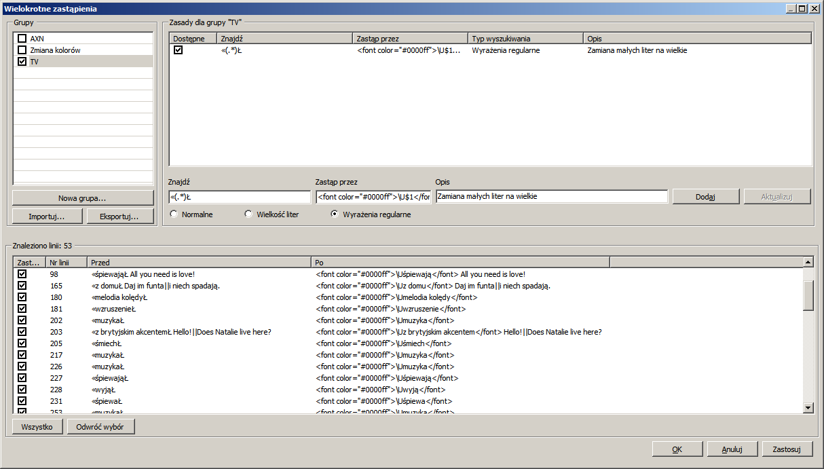Screen dimensions: 824x469
Task: Click line number 226 cell
Action: [x=56, y=367]
